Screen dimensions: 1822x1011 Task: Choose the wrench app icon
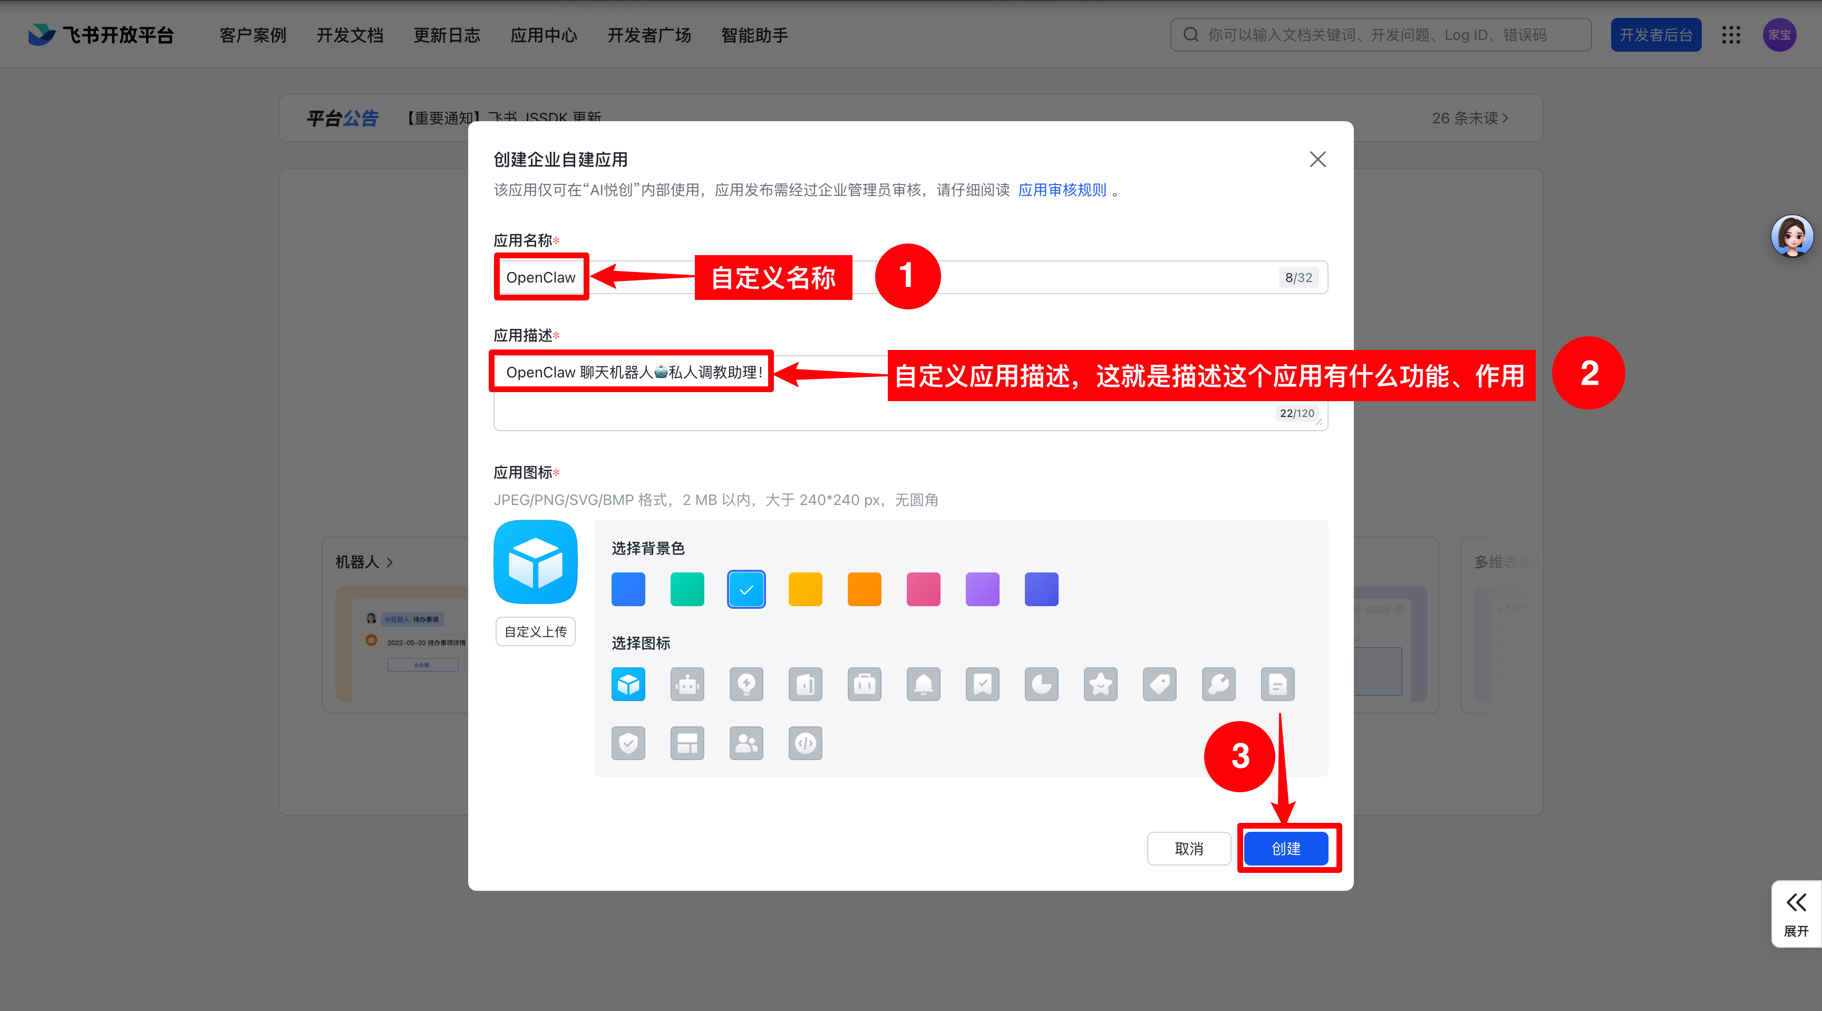pos(1219,684)
